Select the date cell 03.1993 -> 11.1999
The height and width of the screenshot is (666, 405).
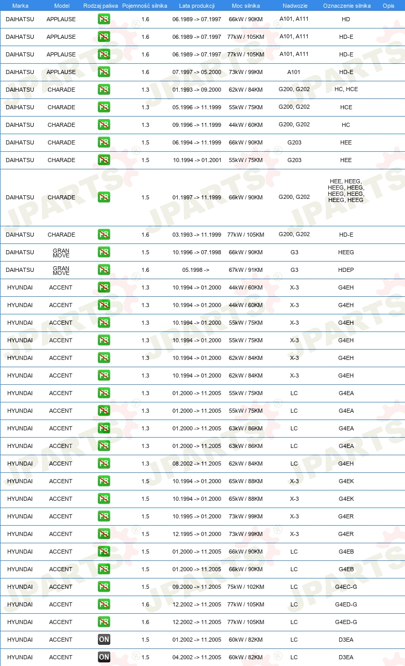pyautogui.click(x=197, y=235)
